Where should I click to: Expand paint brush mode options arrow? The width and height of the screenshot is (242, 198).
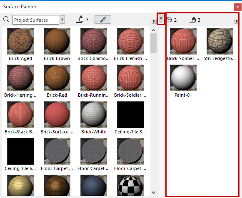87,20
